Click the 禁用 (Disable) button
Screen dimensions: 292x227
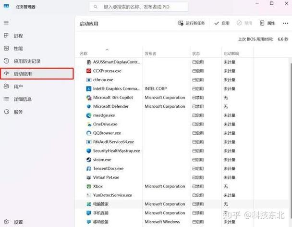click(x=244, y=23)
